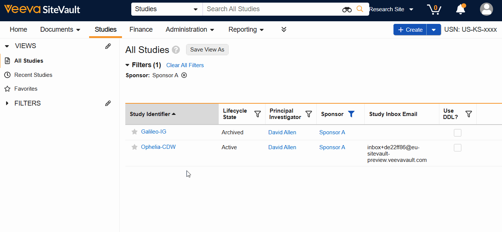
Task: Check Use DDL box for Ophelia-CDW
Action: [x=458, y=148]
